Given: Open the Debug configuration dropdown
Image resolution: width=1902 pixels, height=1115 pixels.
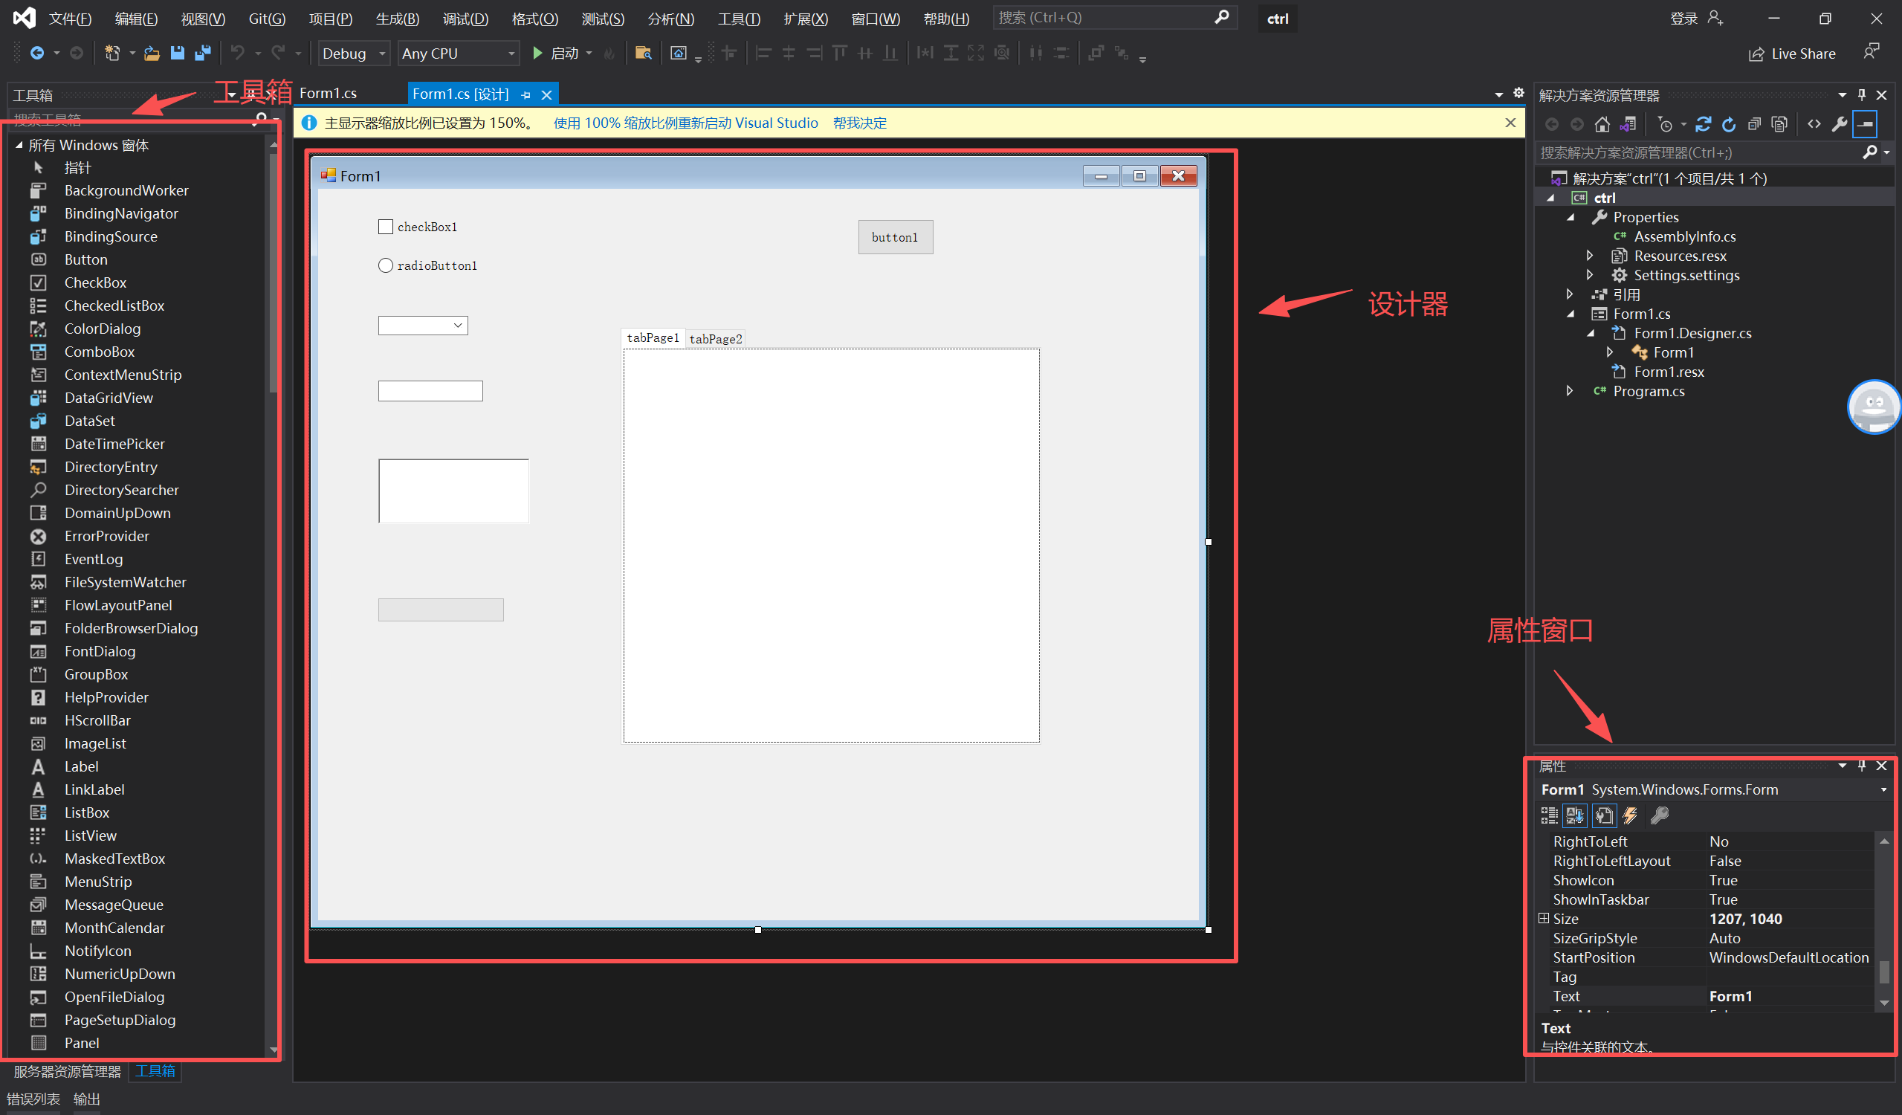Looking at the screenshot, I should pos(382,54).
